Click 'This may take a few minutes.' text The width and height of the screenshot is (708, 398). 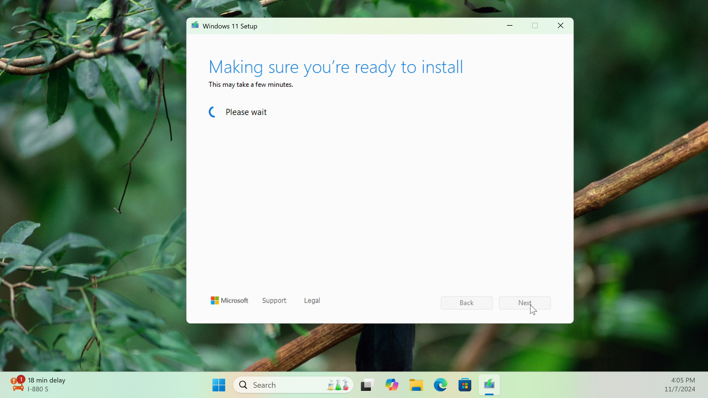coord(251,85)
